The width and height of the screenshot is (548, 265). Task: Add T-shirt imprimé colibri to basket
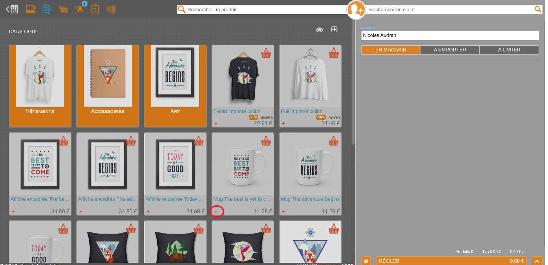(x=266, y=53)
